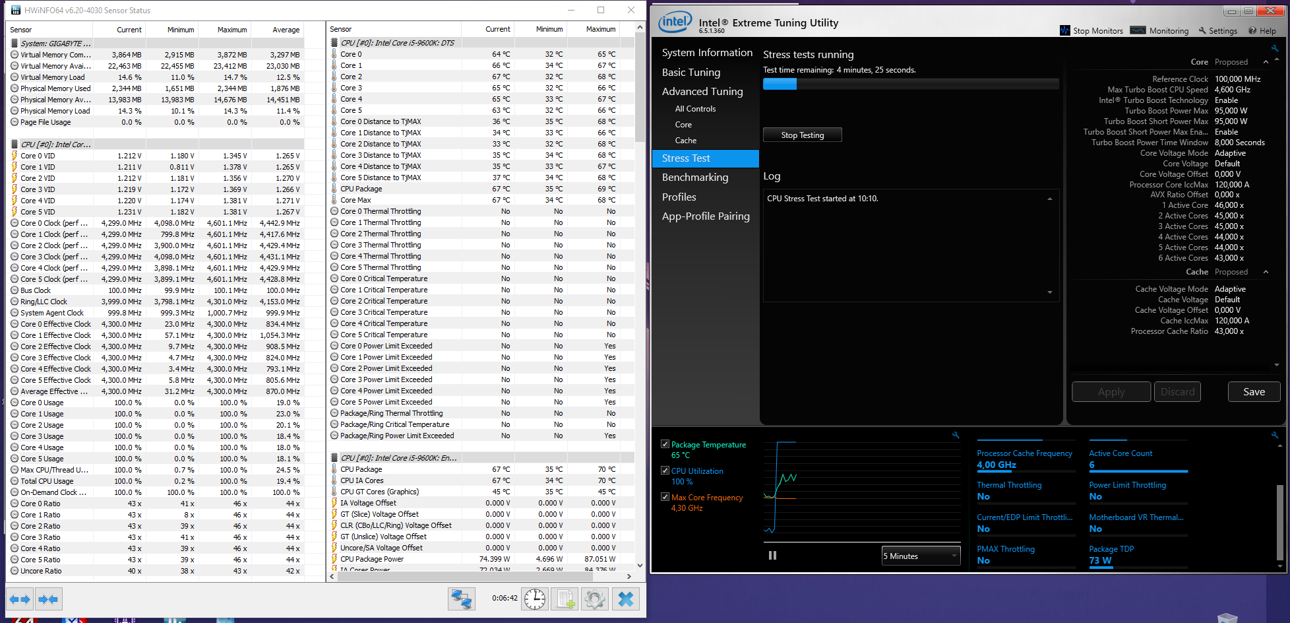Click the Stop Monitors waveform icon in XTU
Viewport: 1290px width, 623px height.
(1065, 30)
